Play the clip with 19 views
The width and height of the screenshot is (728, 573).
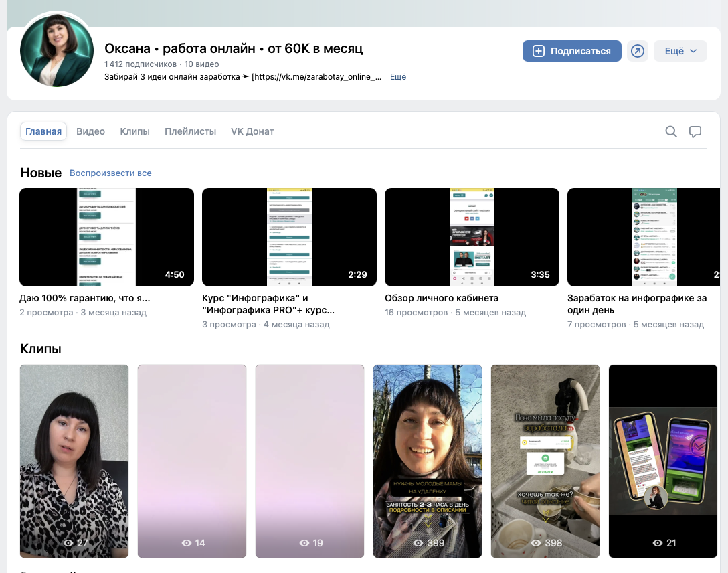(310, 461)
